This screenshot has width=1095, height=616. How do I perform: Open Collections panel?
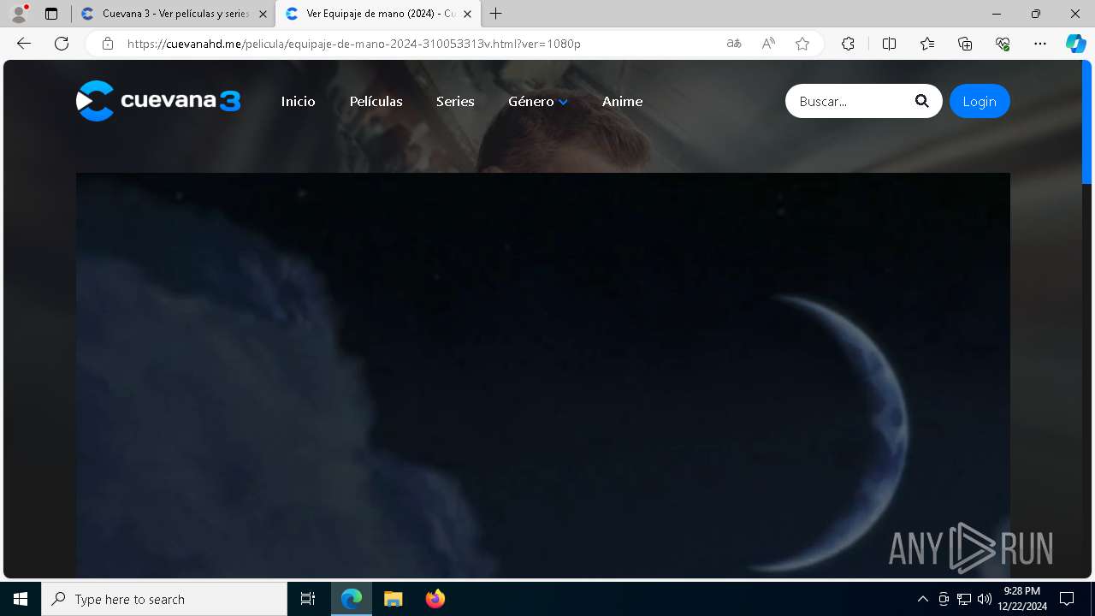click(x=965, y=44)
